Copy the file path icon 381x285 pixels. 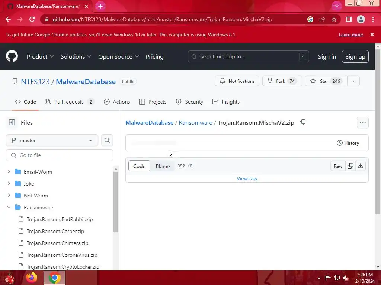point(302,122)
